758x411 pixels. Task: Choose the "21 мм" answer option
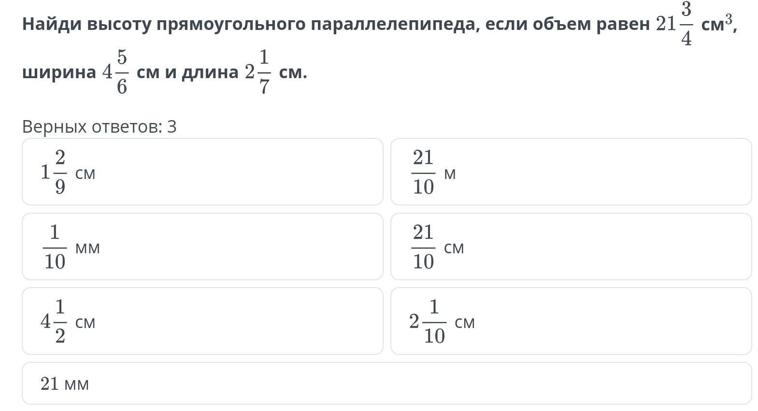[x=386, y=384]
